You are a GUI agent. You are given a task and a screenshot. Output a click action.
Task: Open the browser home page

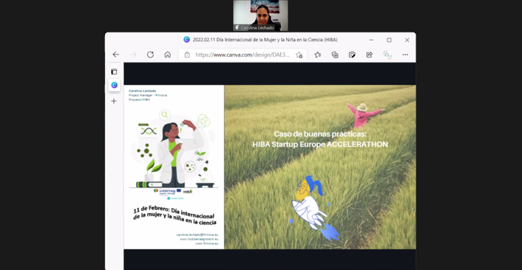point(167,55)
